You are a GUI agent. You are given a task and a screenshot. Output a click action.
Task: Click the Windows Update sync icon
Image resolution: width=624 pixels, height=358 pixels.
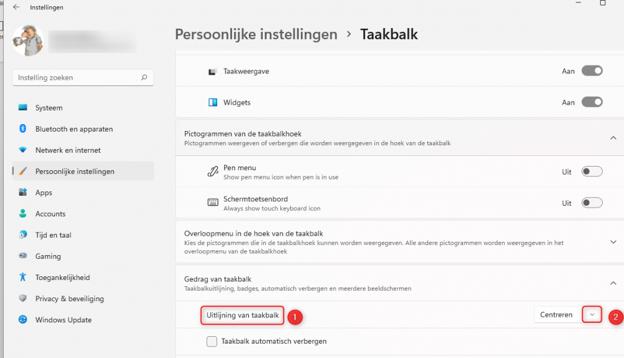pyautogui.click(x=23, y=320)
